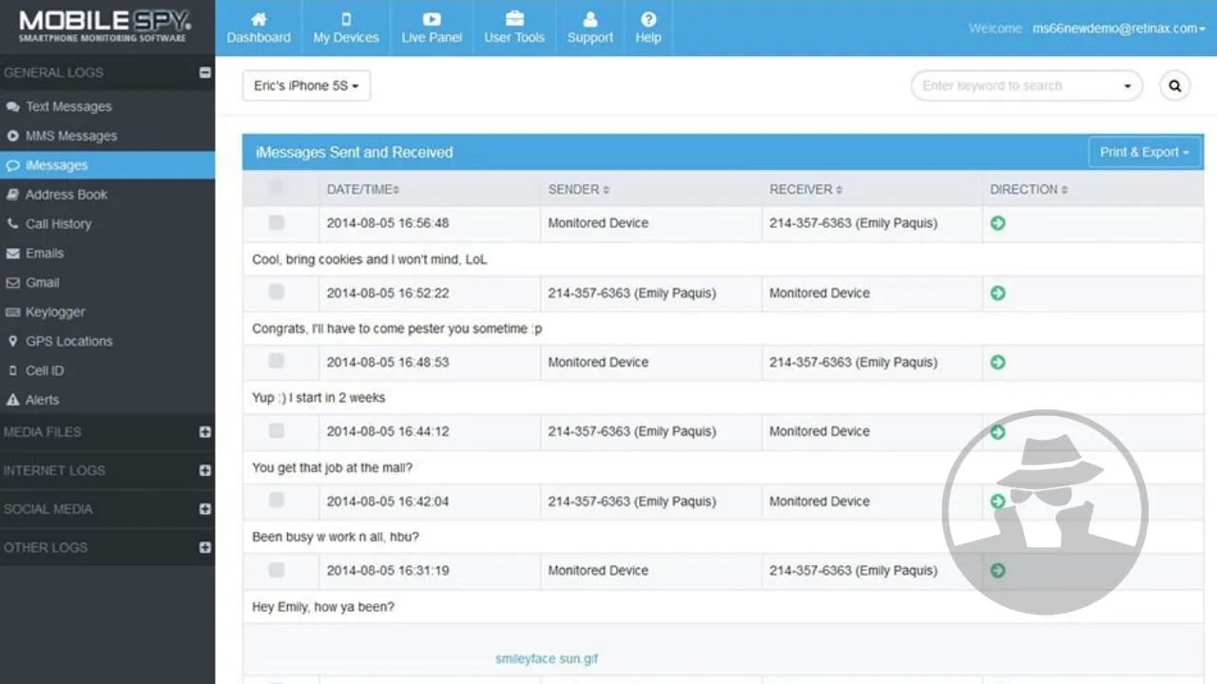Open Call History in sidebar

pyautogui.click(x=107, y=224)
